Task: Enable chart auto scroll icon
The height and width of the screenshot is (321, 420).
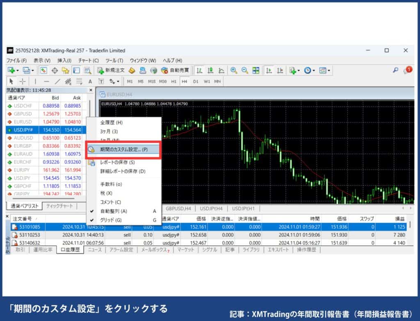Action: tap(269, 70)
